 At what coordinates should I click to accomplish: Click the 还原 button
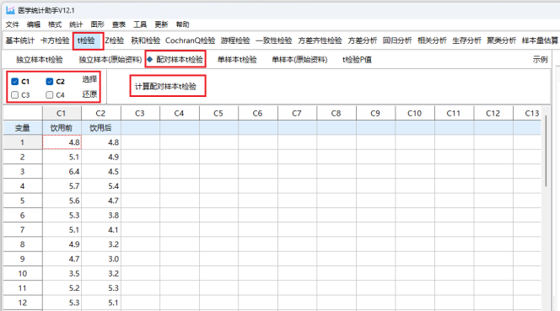point(89,94)
